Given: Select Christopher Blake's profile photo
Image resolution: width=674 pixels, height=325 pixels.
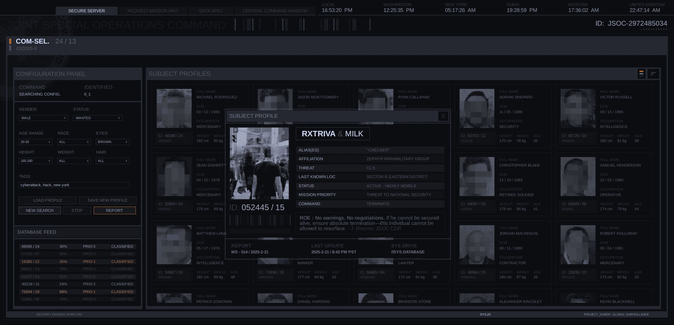Looking at the screenshot, I should 477,176.
